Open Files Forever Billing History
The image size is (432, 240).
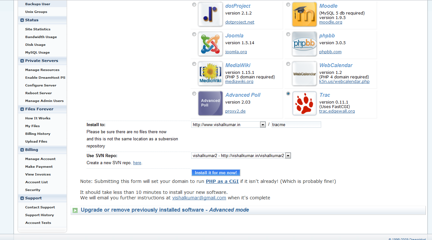click(x=38, y=134)
